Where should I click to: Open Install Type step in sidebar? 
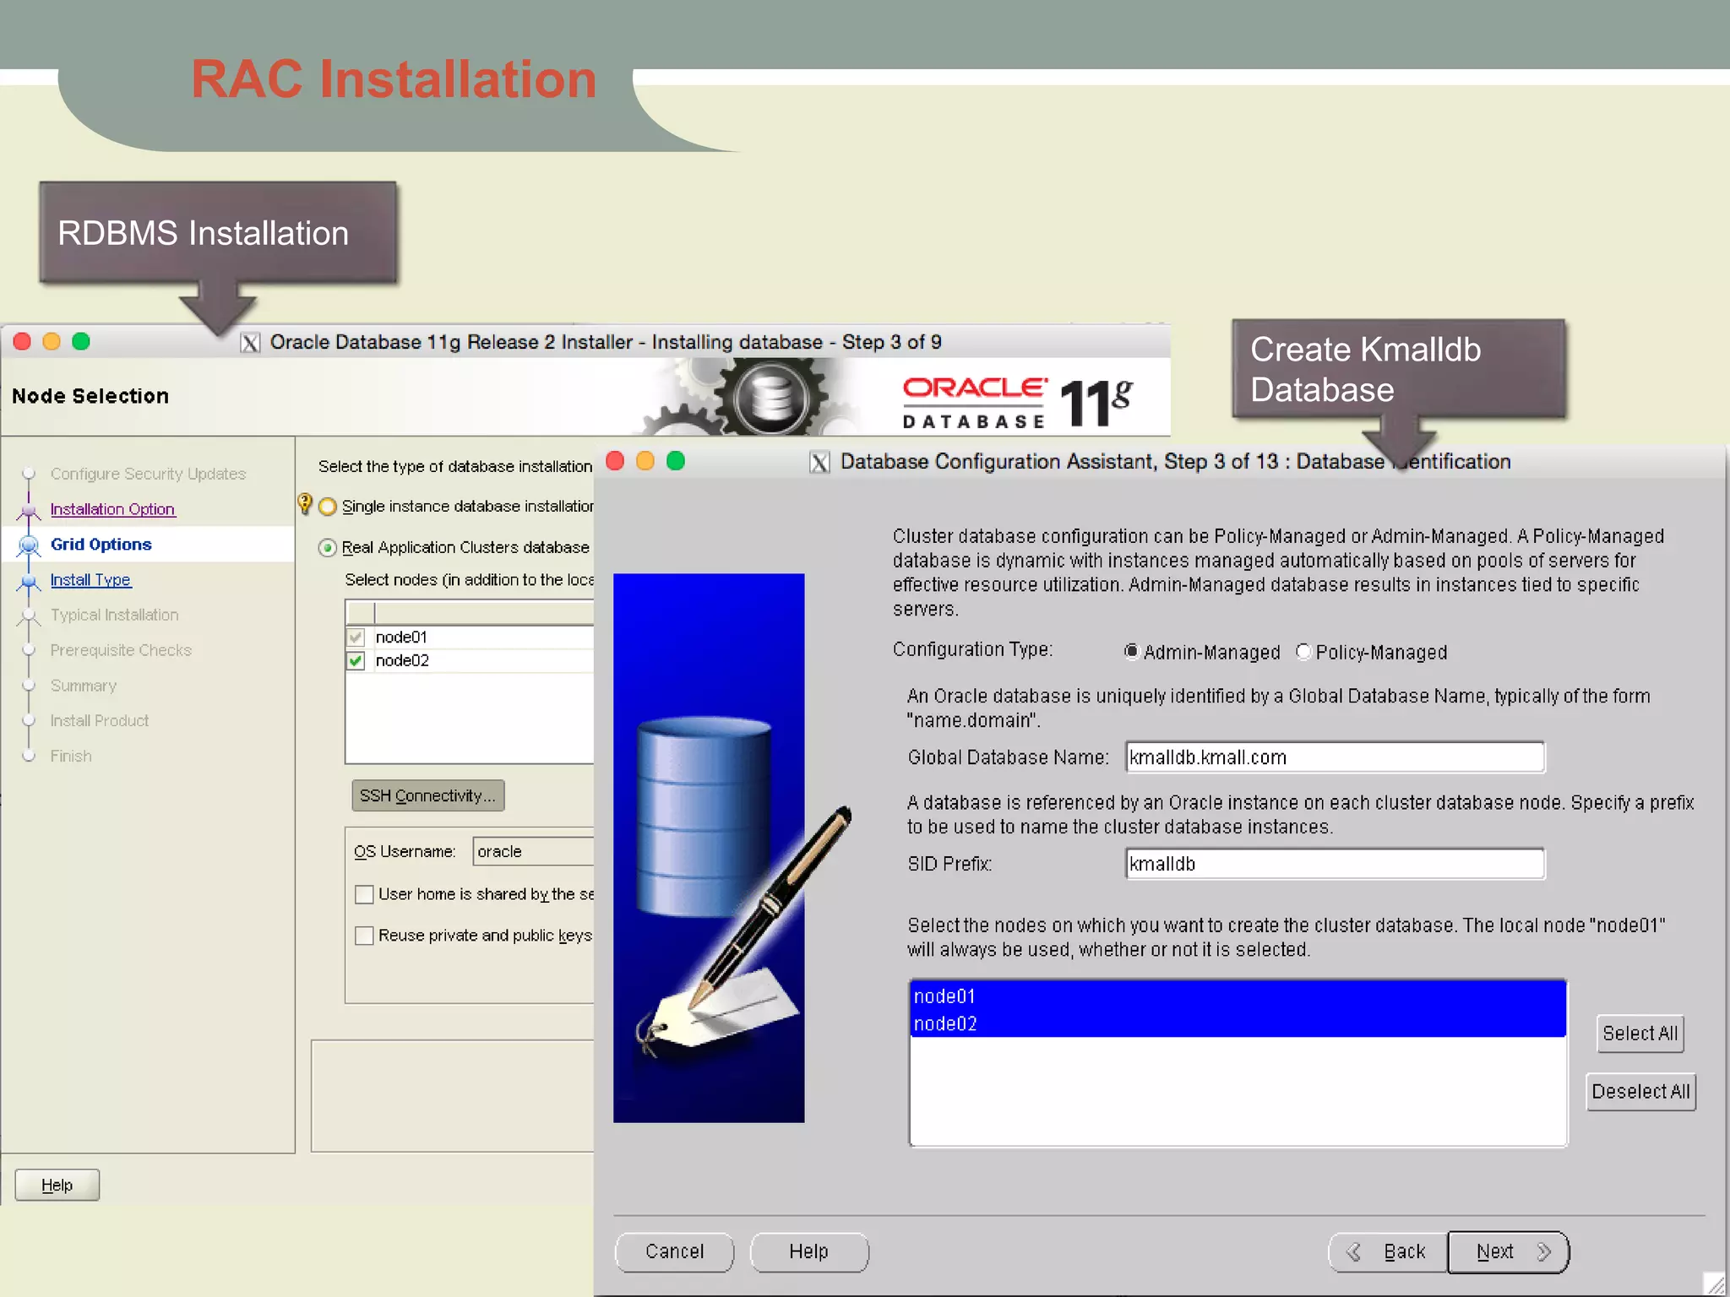pyautogui.click(x=90, y=580)
